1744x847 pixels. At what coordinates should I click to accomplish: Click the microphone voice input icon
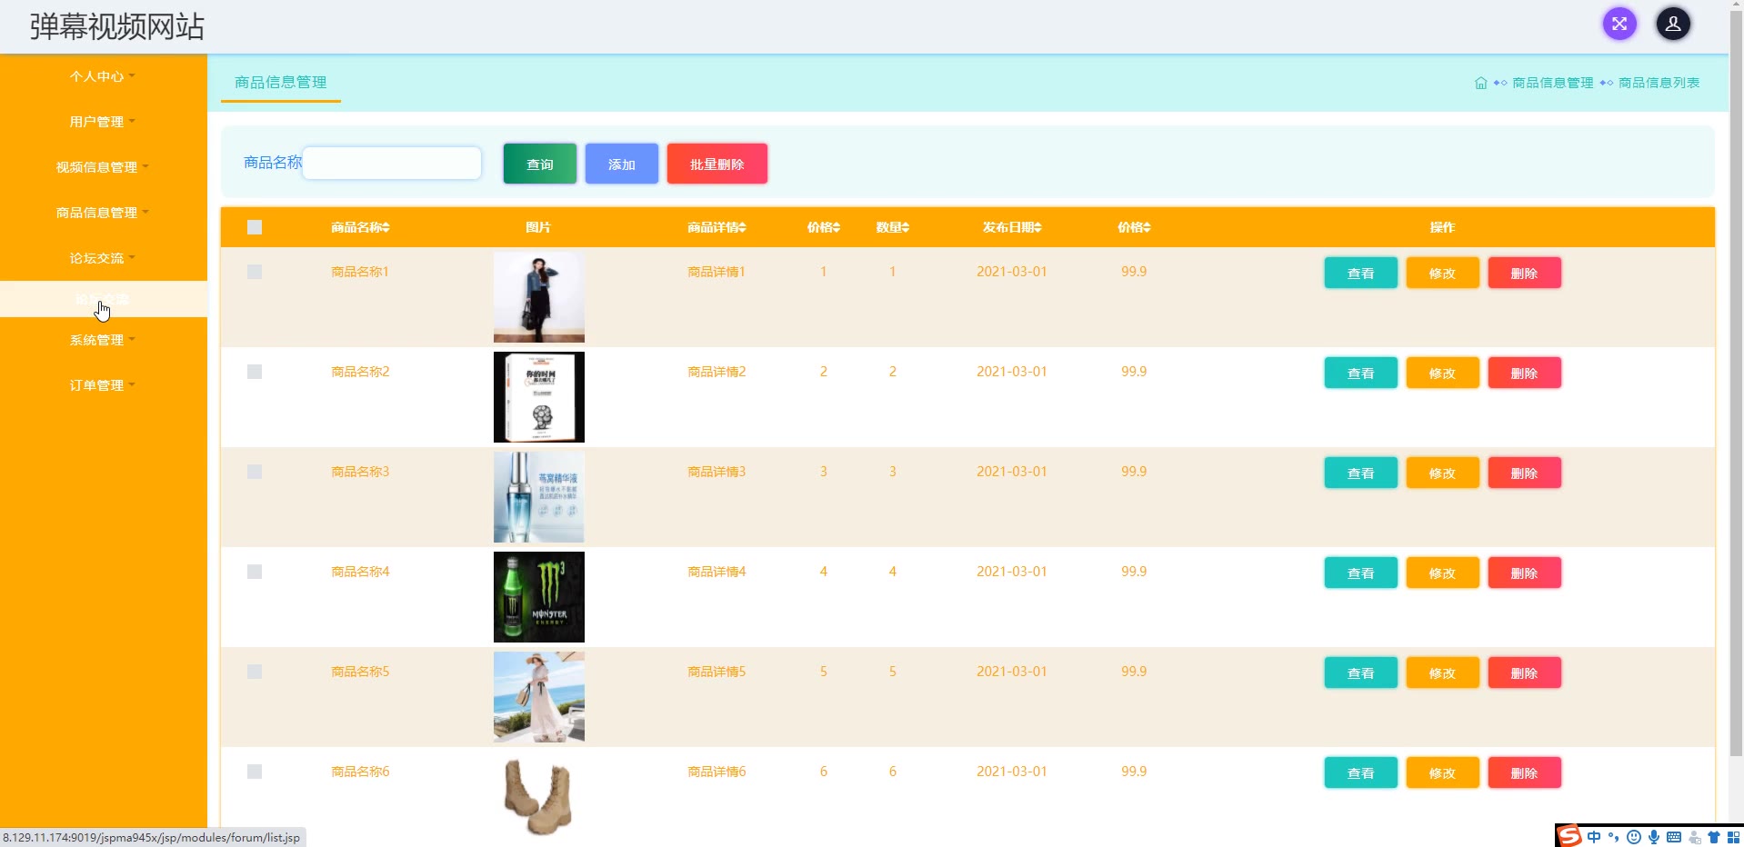[1654, 837]
